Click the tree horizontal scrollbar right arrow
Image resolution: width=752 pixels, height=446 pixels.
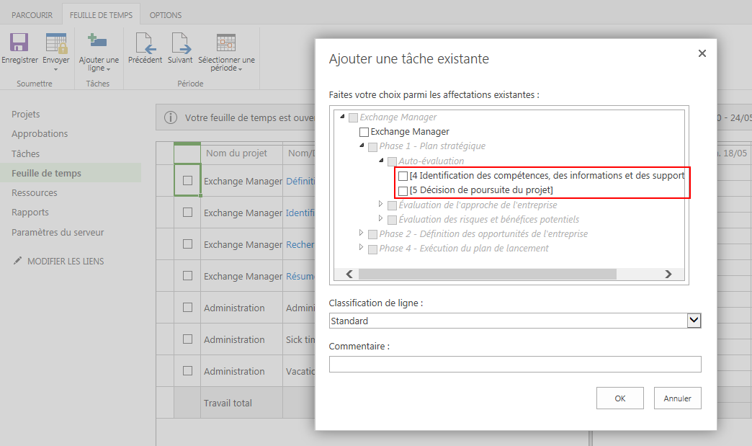(668, 274)
